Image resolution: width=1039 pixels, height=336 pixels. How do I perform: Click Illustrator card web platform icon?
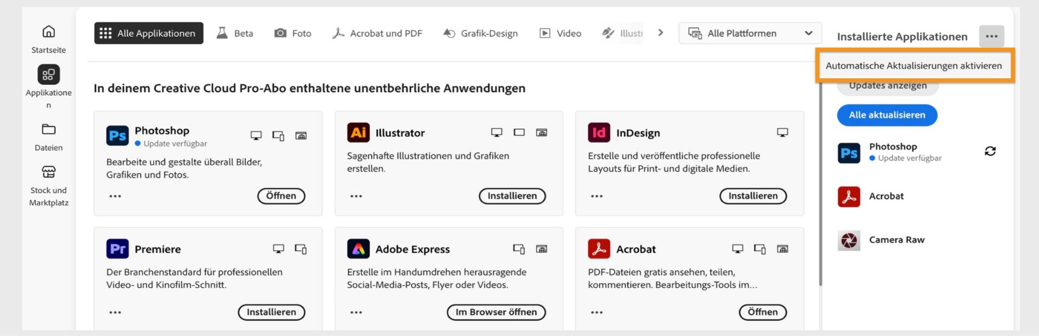click(x=541, y=133)
